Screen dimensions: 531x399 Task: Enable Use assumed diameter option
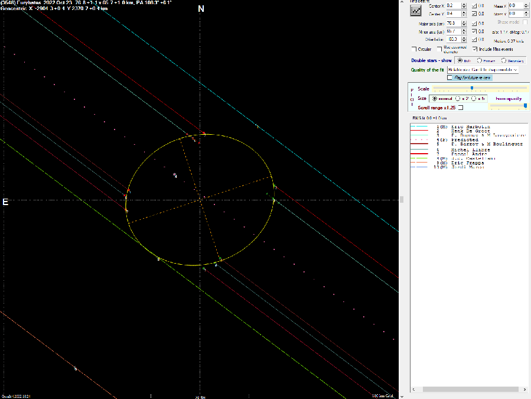439,49
